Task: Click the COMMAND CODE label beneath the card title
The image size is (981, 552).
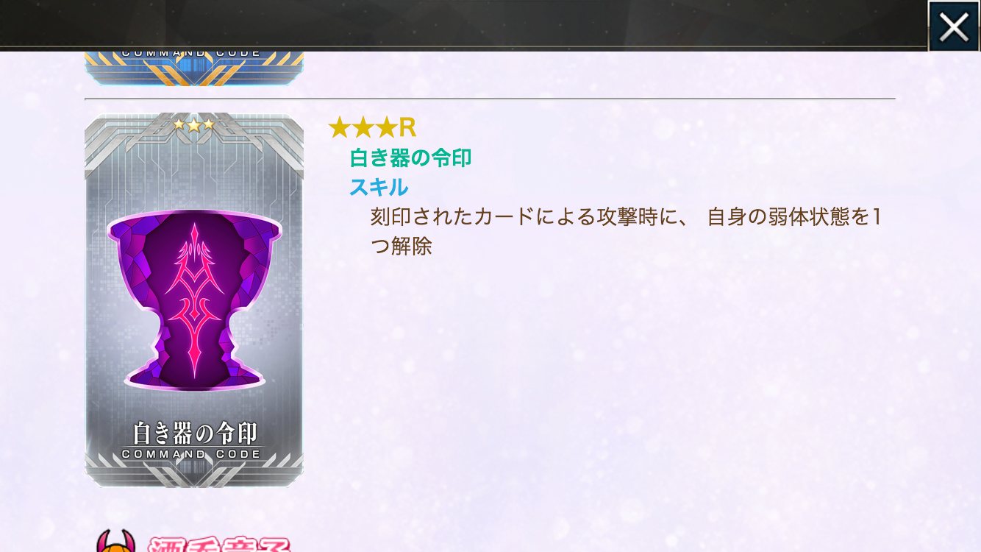Action: [192, 454]
